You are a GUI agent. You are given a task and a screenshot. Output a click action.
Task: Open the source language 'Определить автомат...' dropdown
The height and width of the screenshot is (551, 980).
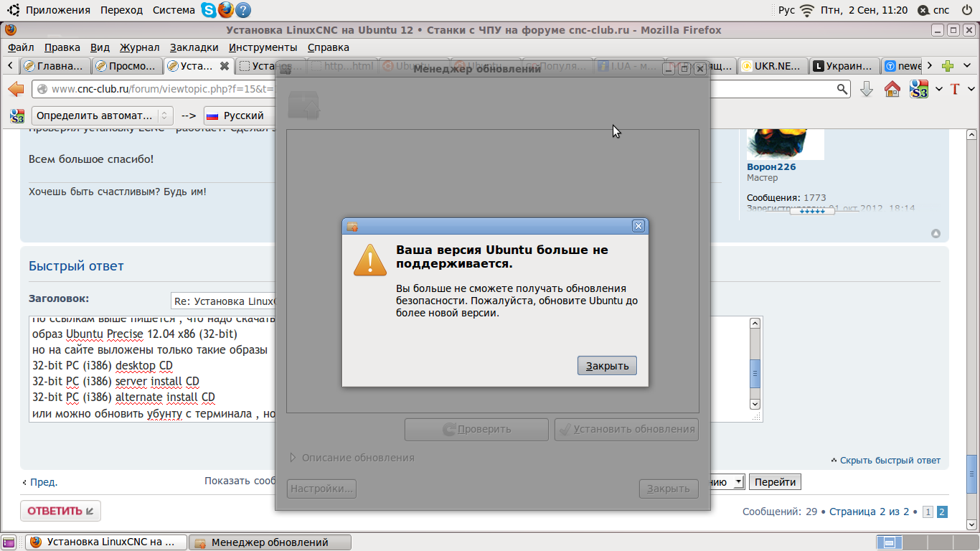[103, 116]
